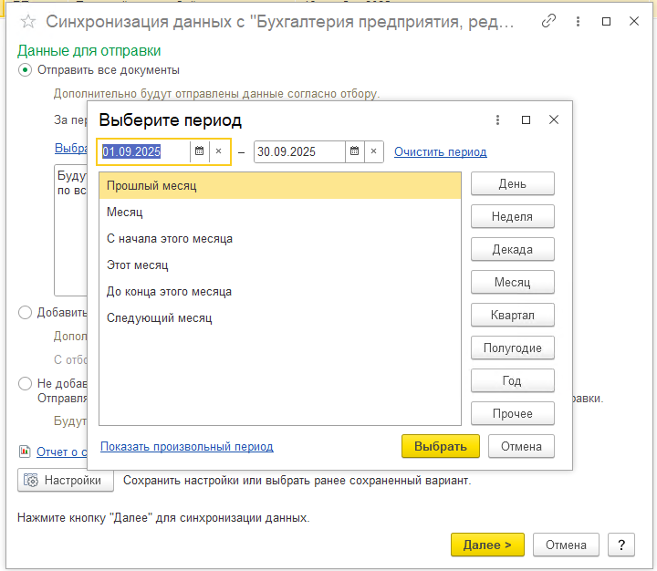This screenshot has width=657, height=571.
Task: Choose Следующий месяц in list
Action: (x=280, y=317)
